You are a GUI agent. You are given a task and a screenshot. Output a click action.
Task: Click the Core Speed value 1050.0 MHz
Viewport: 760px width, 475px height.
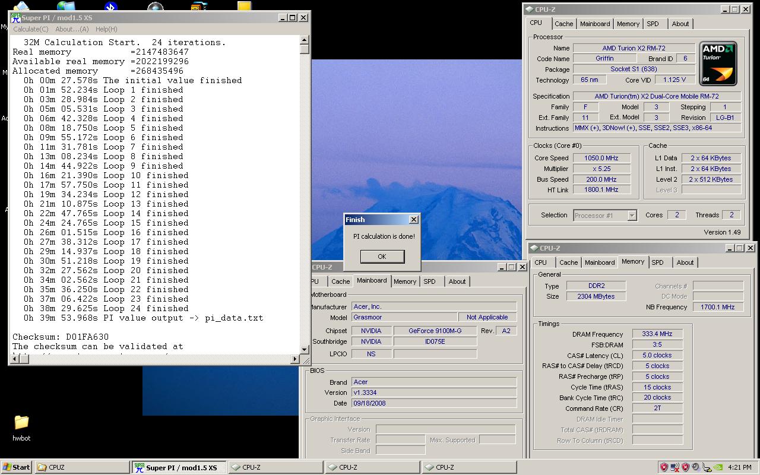(x=601, y=158)
